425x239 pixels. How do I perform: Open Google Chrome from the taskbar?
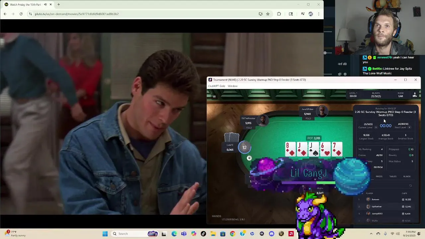(x=232, y=234)
